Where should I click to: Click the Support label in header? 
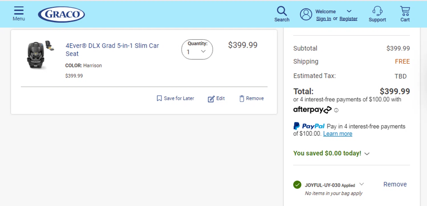(377, 20)
